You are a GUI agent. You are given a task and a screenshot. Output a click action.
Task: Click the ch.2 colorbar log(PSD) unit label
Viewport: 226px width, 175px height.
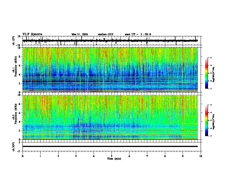pyautogui.click(x=213, y=122)
